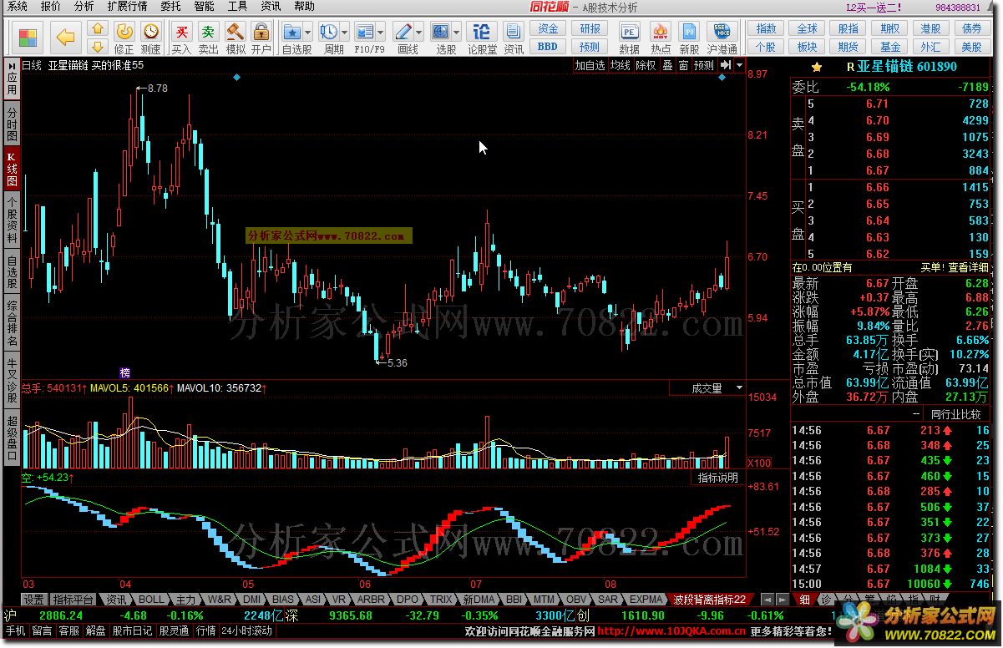Expand the 画线 dropdown arrow

click(x=419, y=33)
